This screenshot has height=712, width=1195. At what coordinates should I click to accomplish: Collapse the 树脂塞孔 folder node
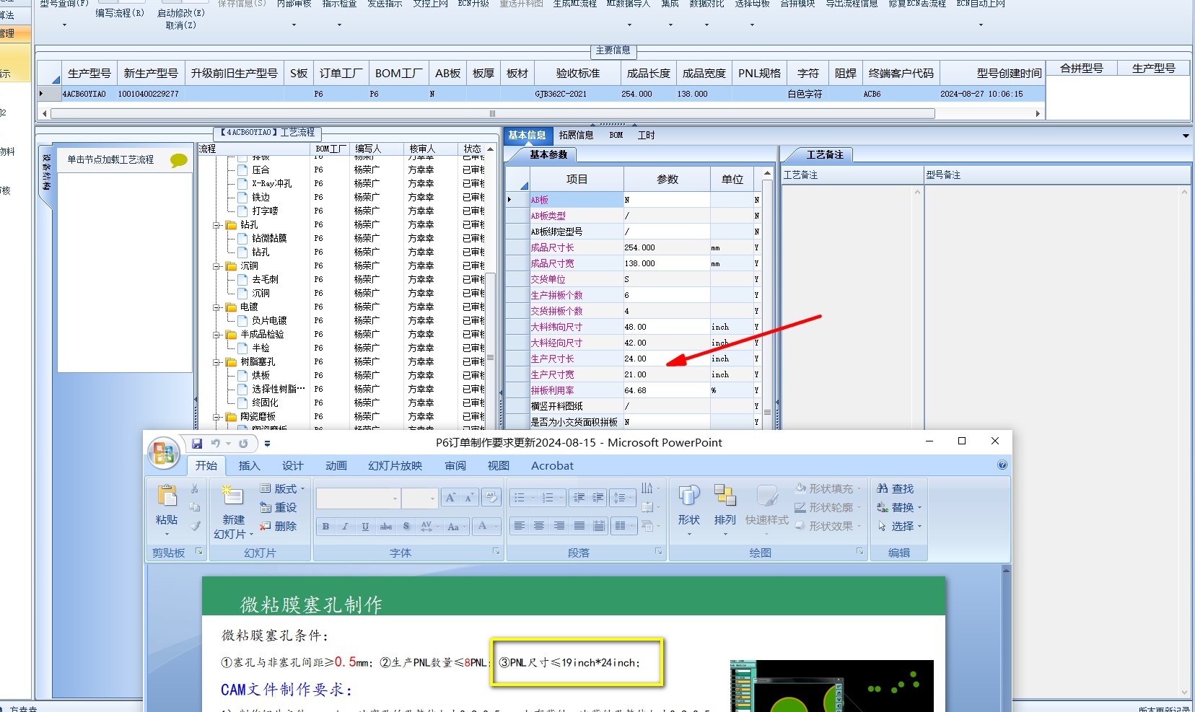point(216,362)
